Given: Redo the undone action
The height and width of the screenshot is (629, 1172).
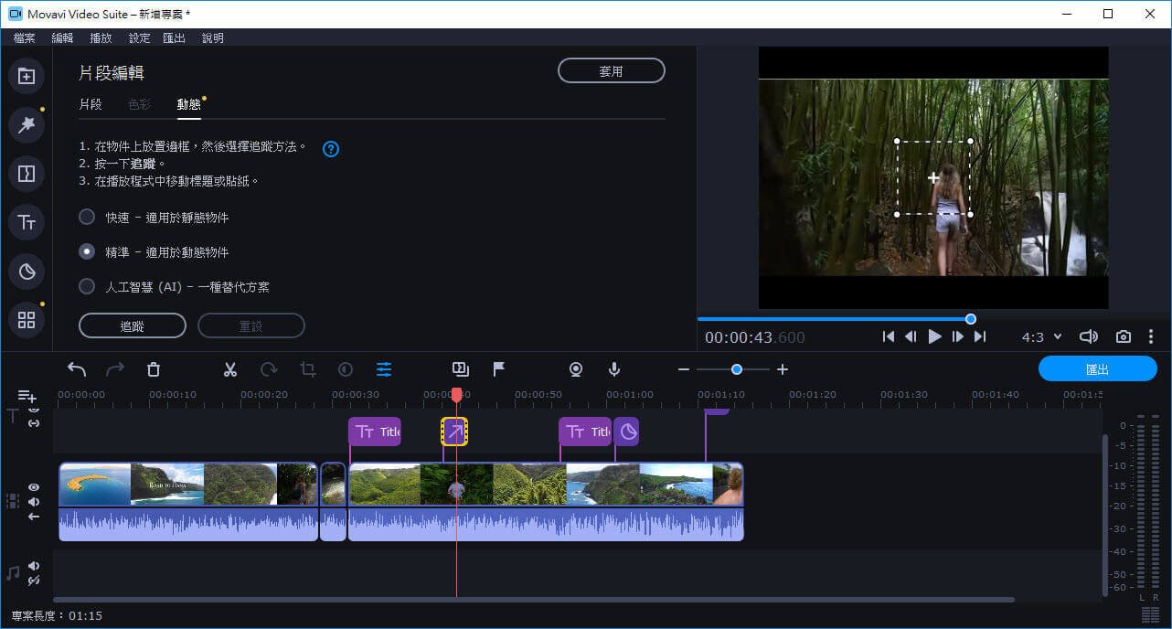Looking at the screenshot, I should pos(115,369).
